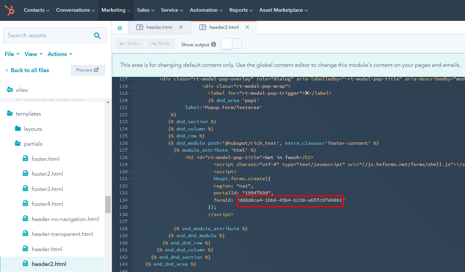Click layout icon on header.html tab
The height and width of the screenshot is (272, 465).
(x=140, y=27)
